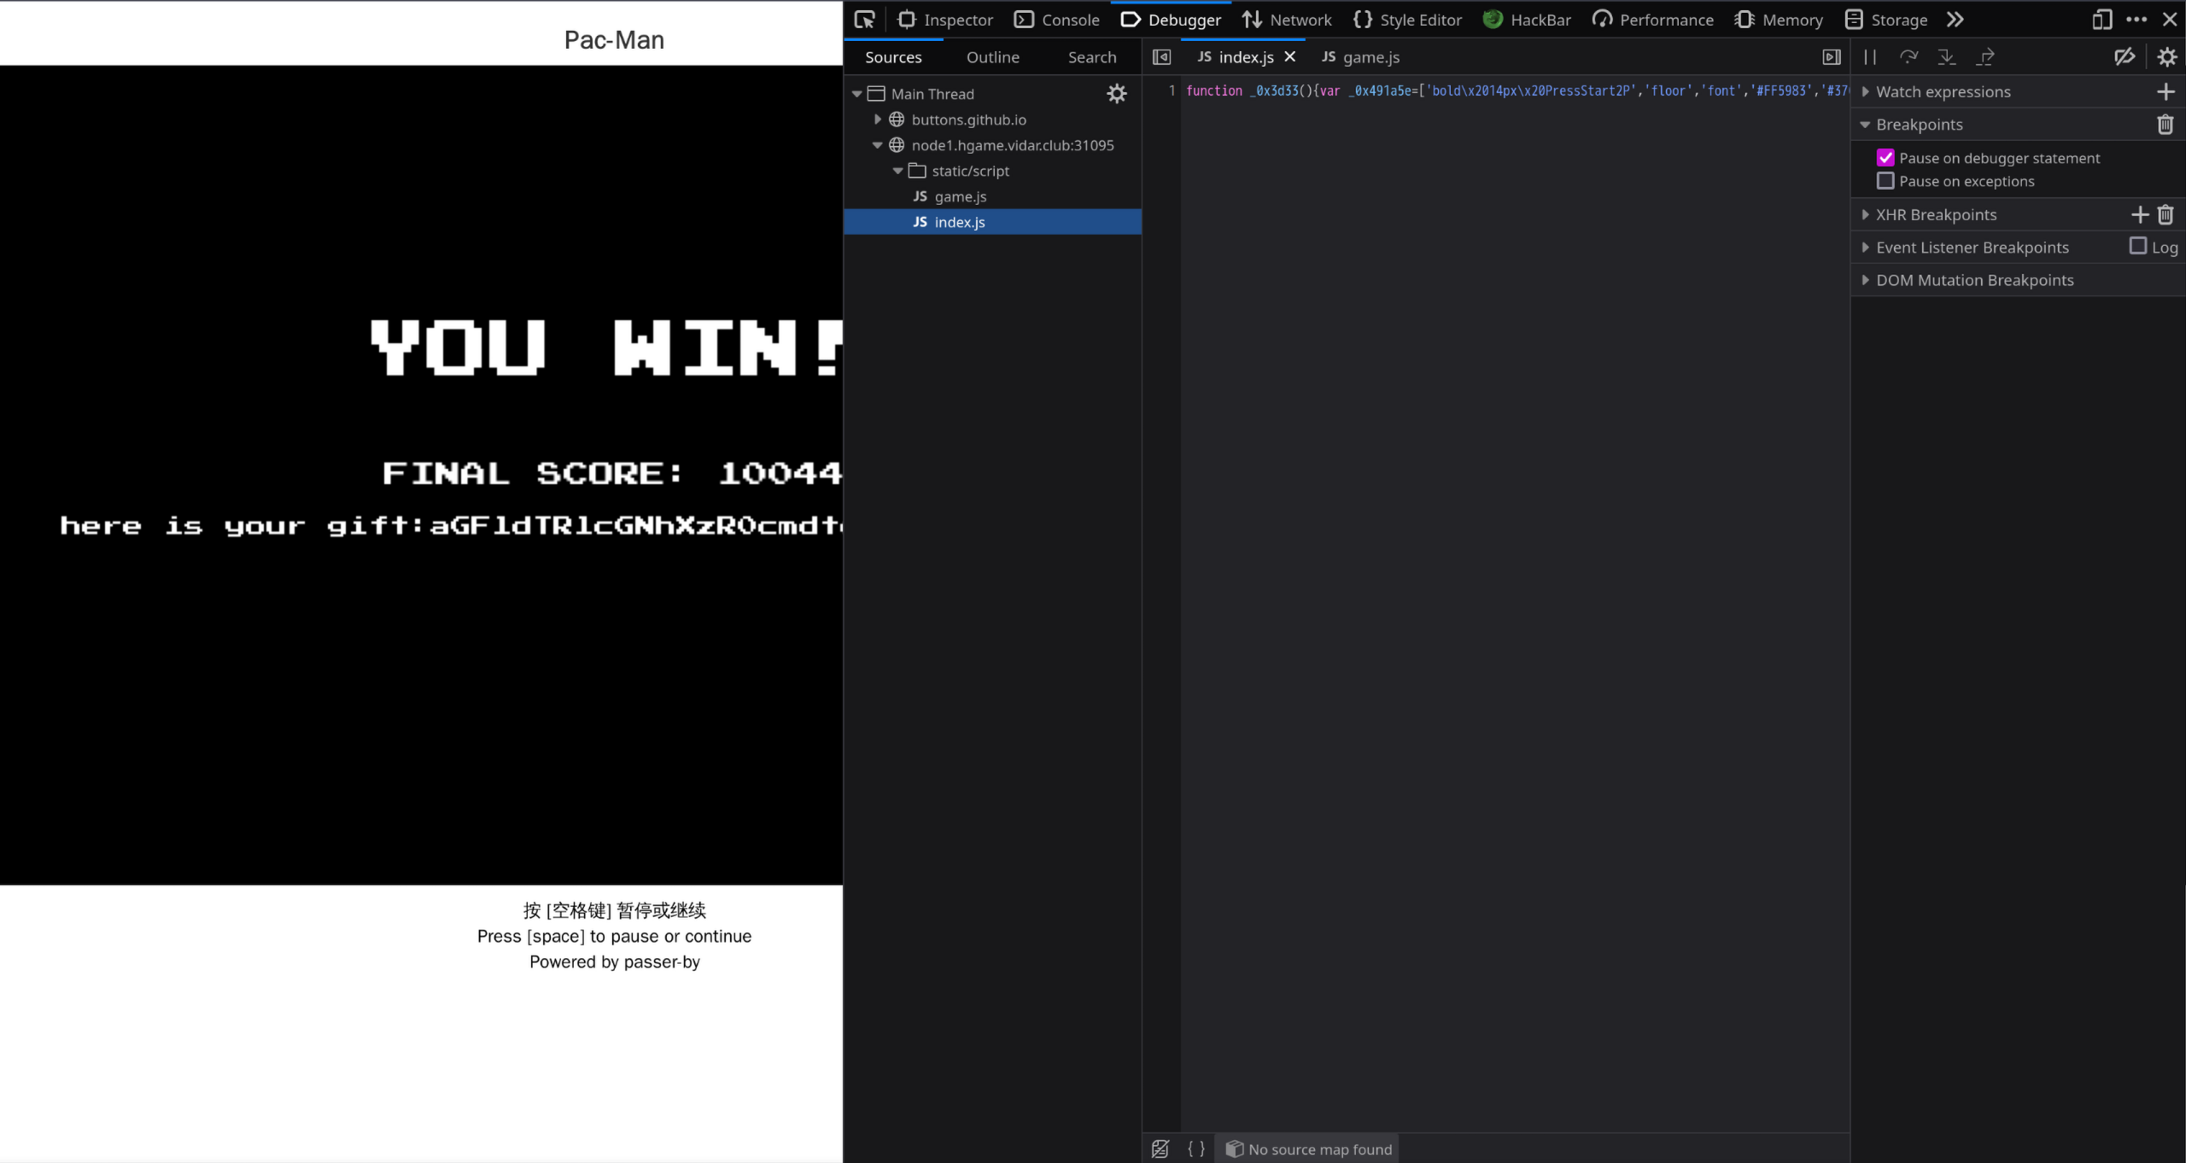Open the Storage panel
2186x1163 pixels.
(1885, 20)
